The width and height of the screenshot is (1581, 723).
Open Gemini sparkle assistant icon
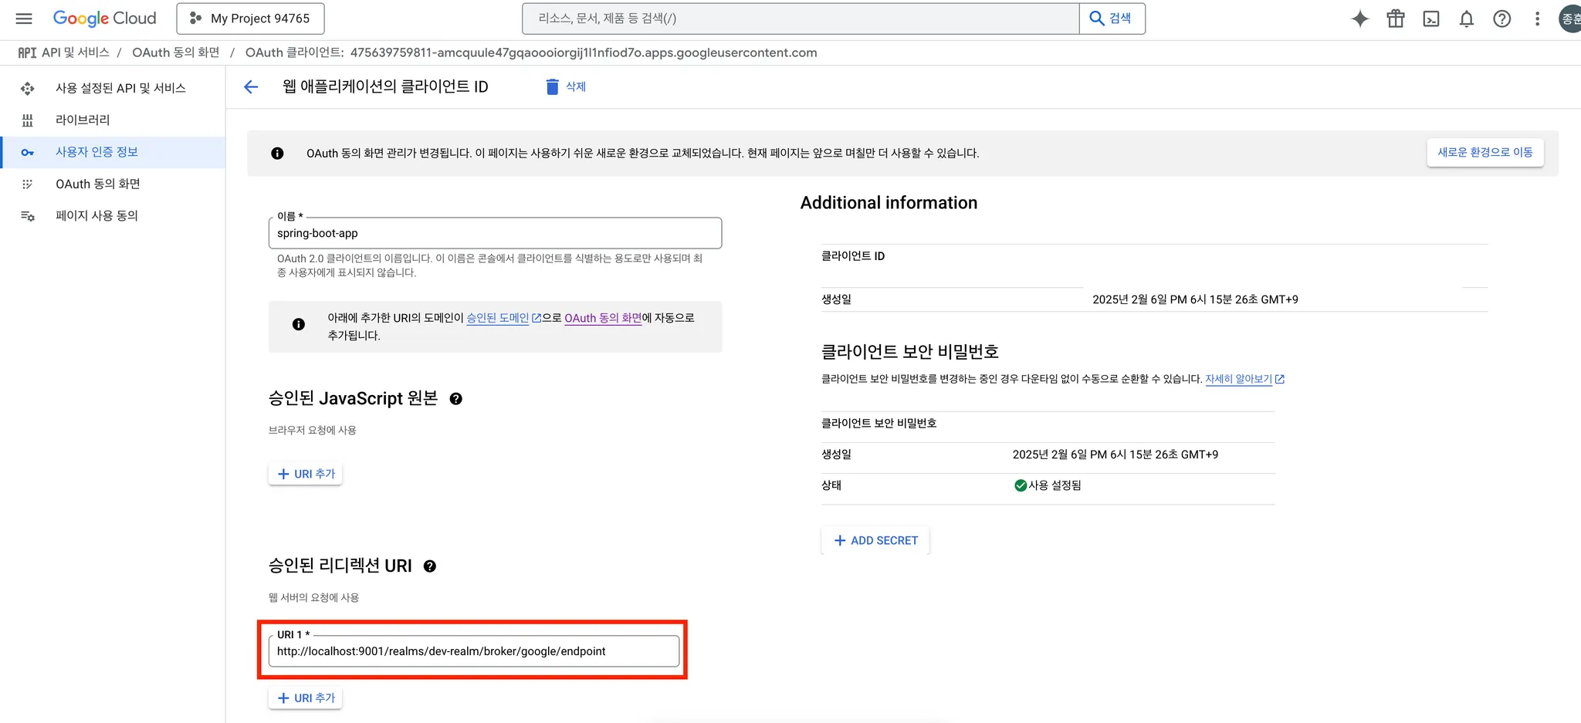[1360, 19]
